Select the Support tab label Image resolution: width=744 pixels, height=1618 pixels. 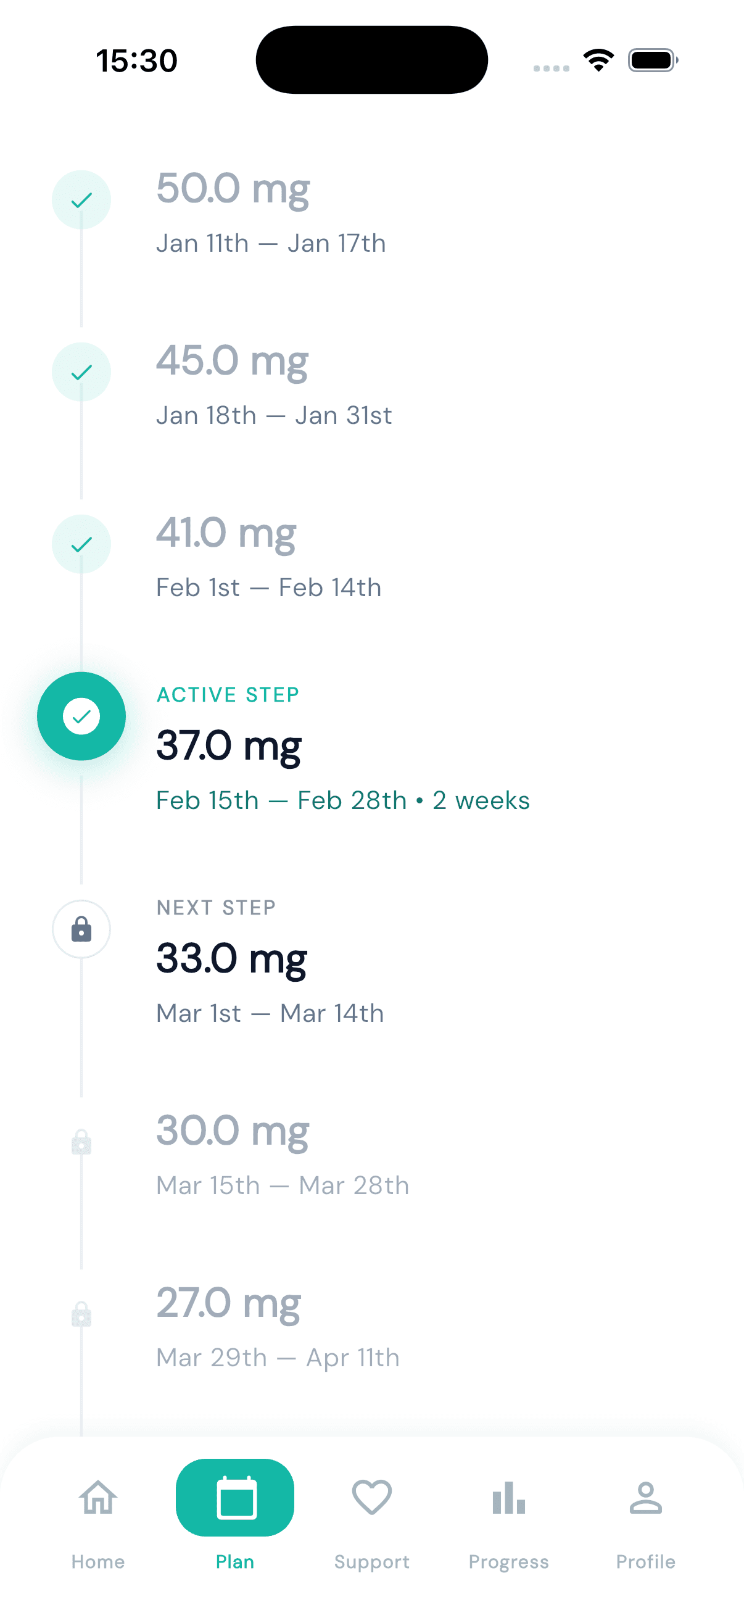(371, 1561)
